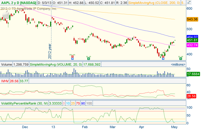The image size is (201, 129).
Task: Click the pink 432.74 price bubble
Action: click(x=193, y=45)
